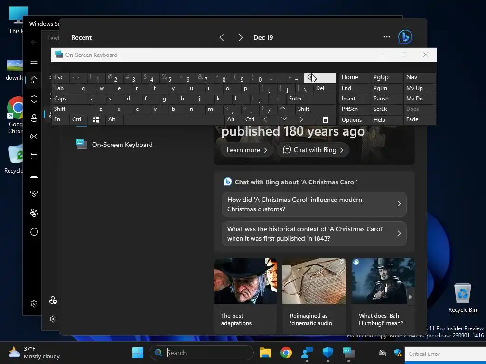Open Family options icon in Windows Security
This screenshot has height=364, width=486.
tap(34, 213)
